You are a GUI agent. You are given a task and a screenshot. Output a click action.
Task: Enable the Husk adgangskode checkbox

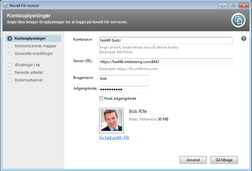[x=101, y=98]
